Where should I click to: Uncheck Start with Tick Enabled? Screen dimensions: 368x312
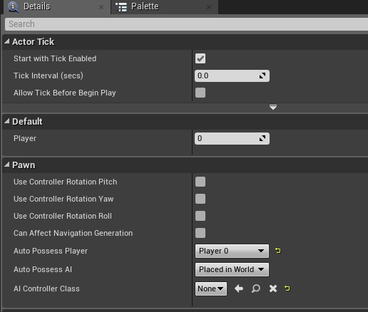pyautogui.click(x=200, y=58)
